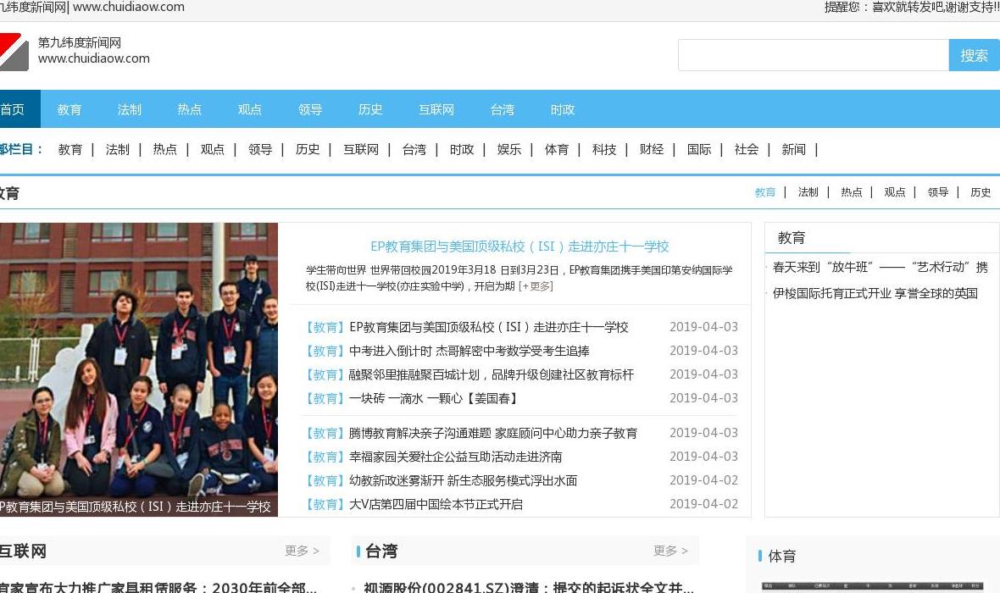The image size is (1000, 593).
Task: Open sidebar article 伊梭国际托育正式开业
Action: point(875,293)
